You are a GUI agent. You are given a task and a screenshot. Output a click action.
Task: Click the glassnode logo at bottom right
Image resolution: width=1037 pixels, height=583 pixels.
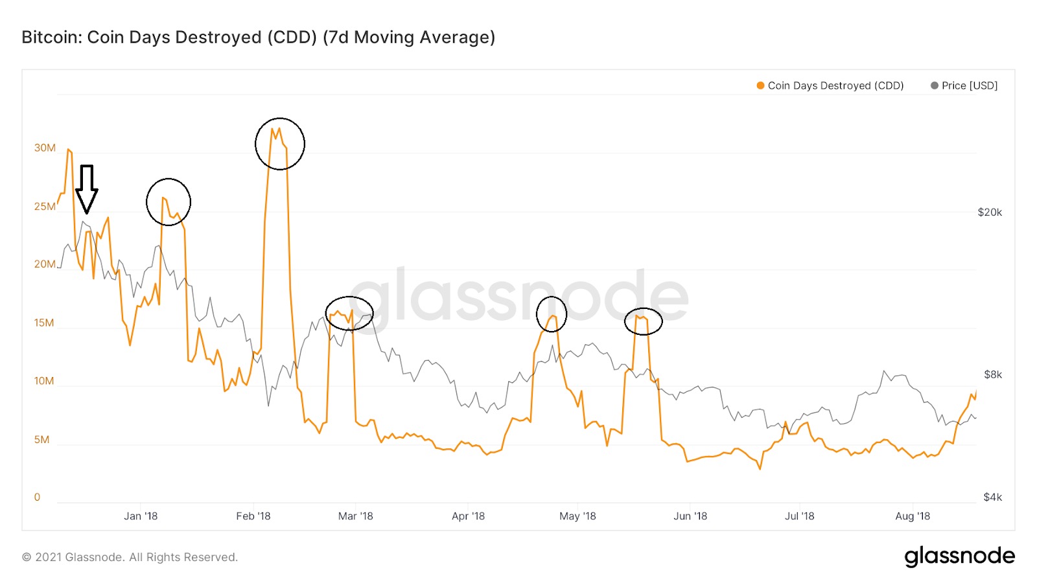coord(959,556)
